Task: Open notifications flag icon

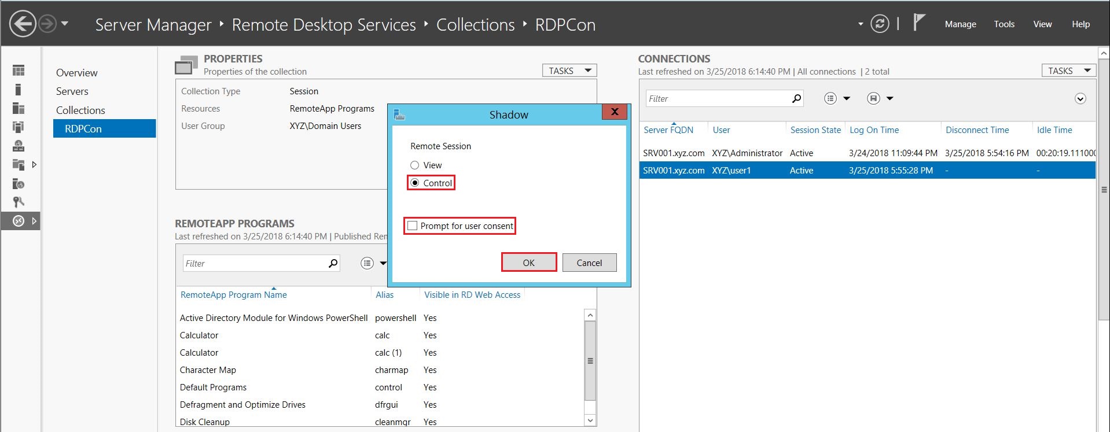Action: (919, 23)
